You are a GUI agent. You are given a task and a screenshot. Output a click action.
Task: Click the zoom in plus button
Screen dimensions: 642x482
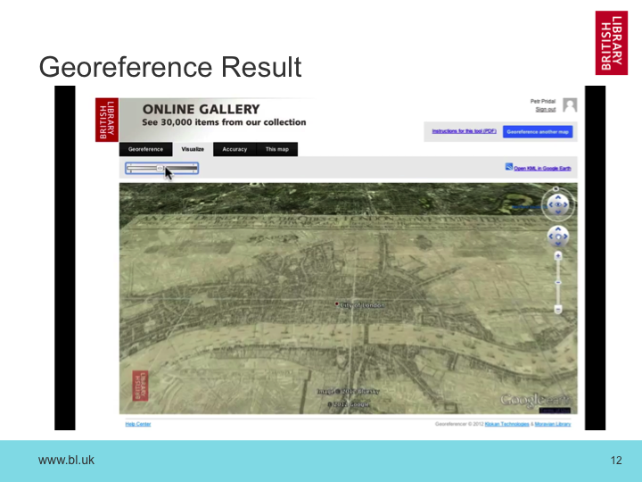click(558, 255)
